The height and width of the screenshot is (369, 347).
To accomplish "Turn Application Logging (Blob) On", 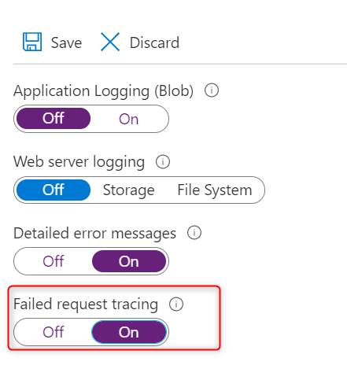I will (128, 119).
